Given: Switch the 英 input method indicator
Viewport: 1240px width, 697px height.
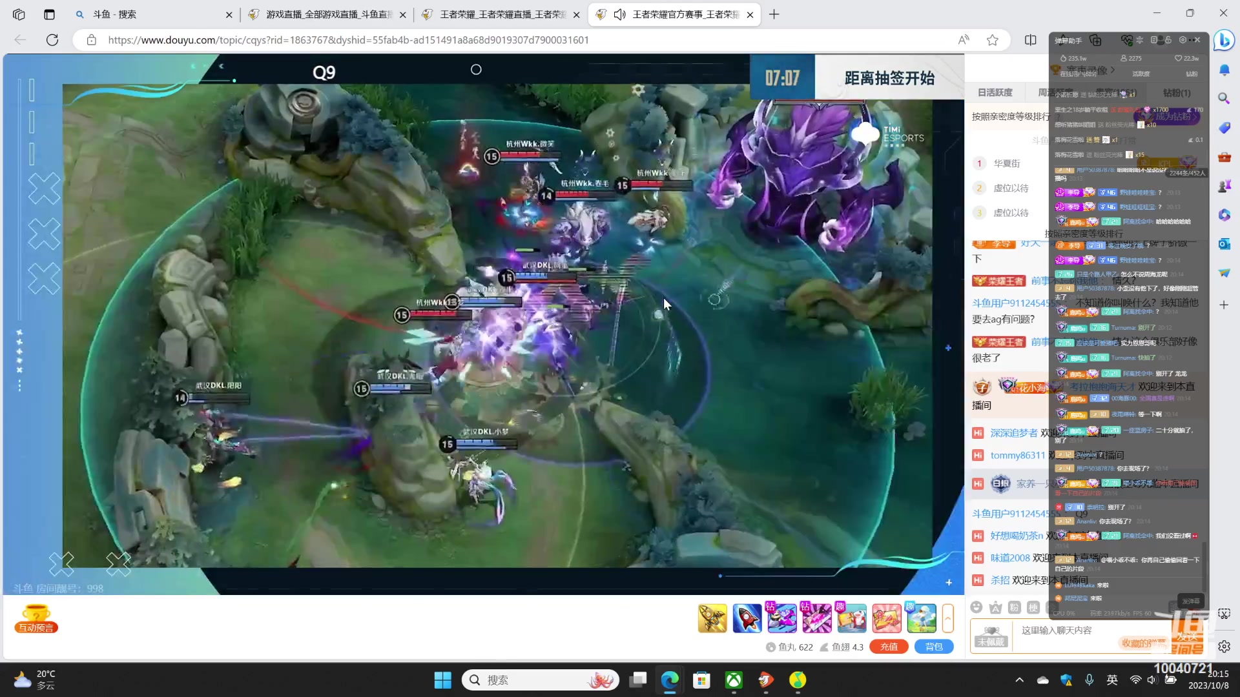Looking at the screenshot, I should coord(1112,680).
